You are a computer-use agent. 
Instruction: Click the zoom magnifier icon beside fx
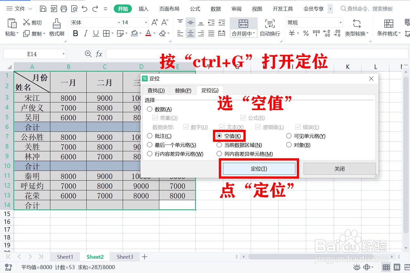(x=88, y=54)
